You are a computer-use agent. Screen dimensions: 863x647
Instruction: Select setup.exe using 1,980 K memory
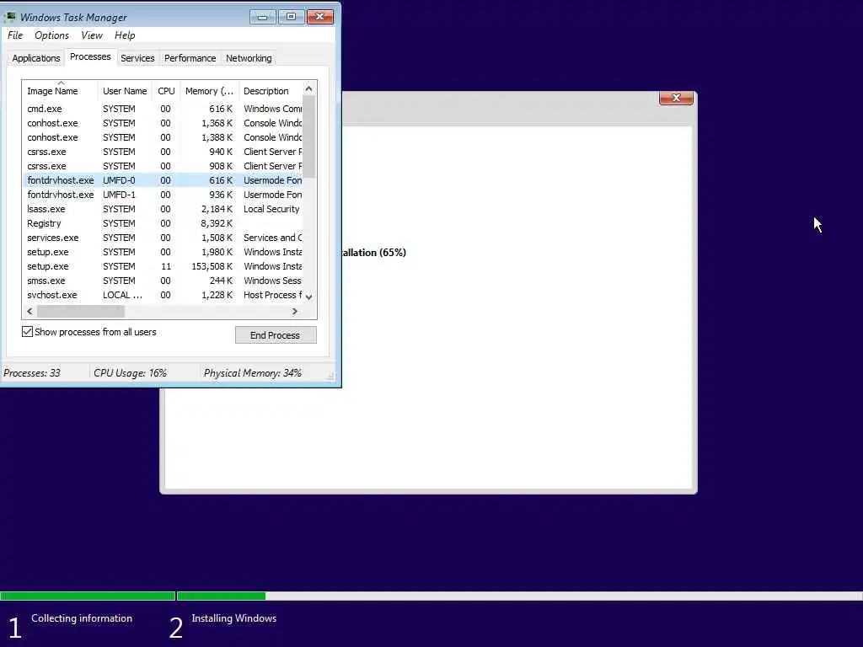163,252
